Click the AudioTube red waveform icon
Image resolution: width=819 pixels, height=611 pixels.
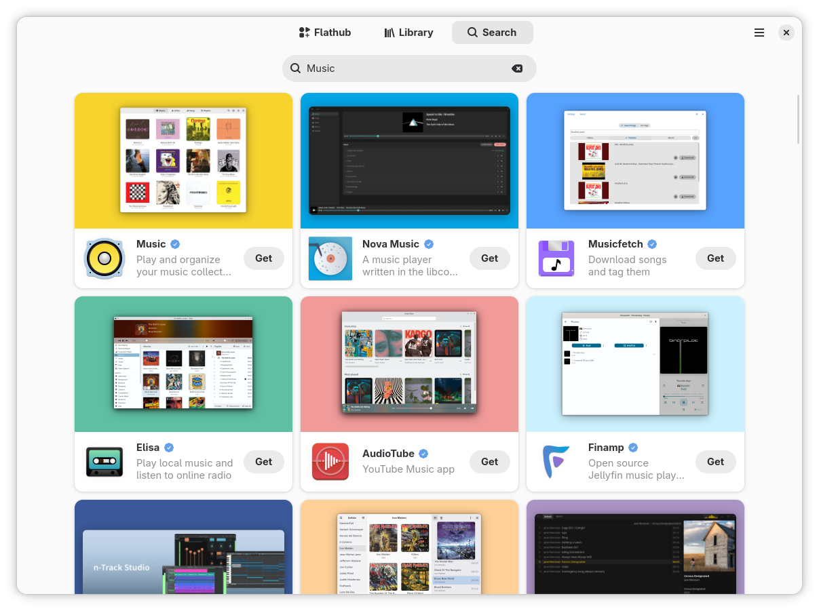coord(330,462)
